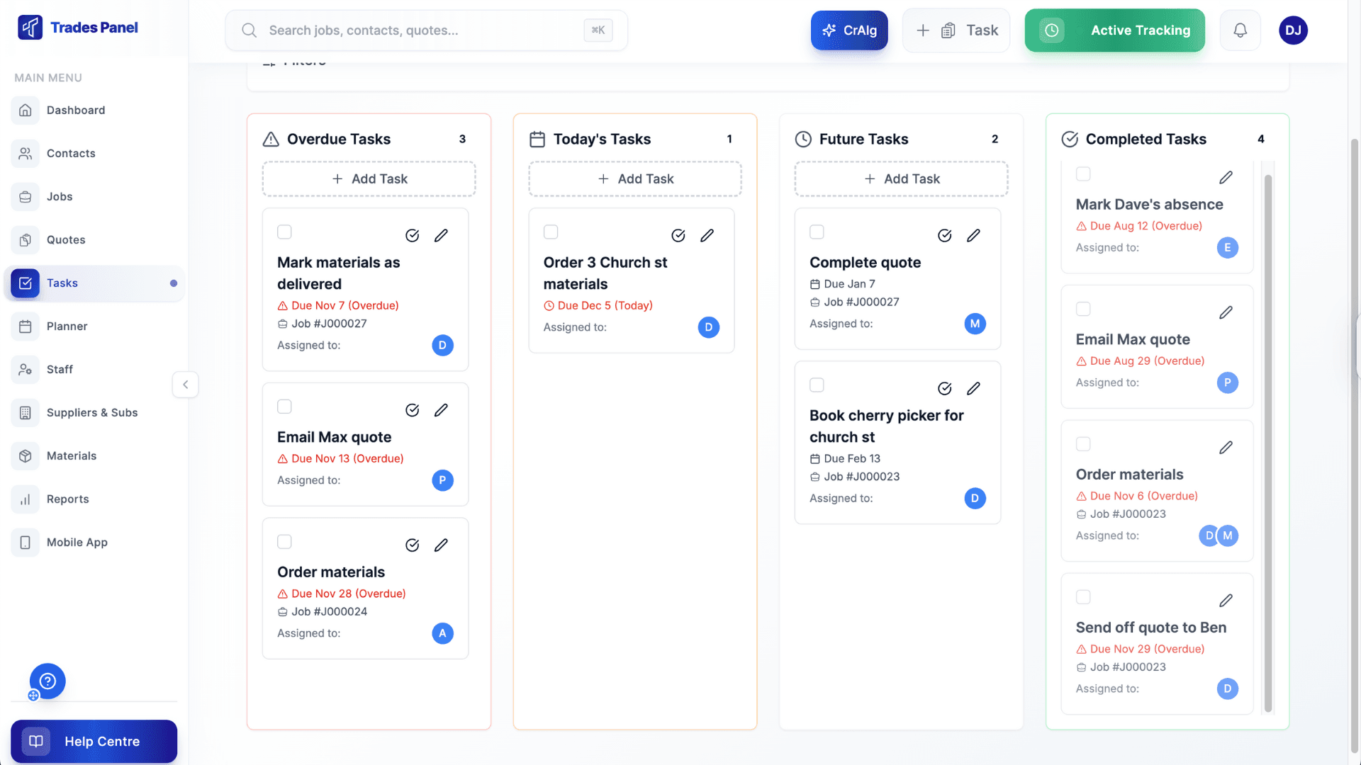
Task: Open the CrAlg assistant
Action: pos(848,30)
